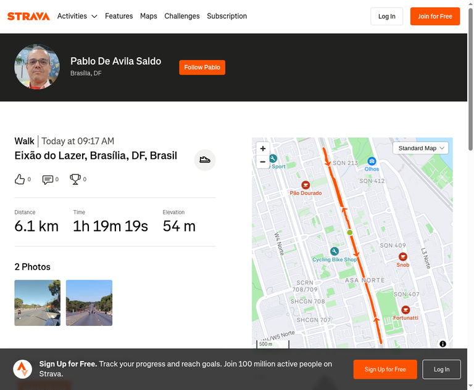
Task: Click the Strava round logo in the banner
Action: [x=22, y=369]
